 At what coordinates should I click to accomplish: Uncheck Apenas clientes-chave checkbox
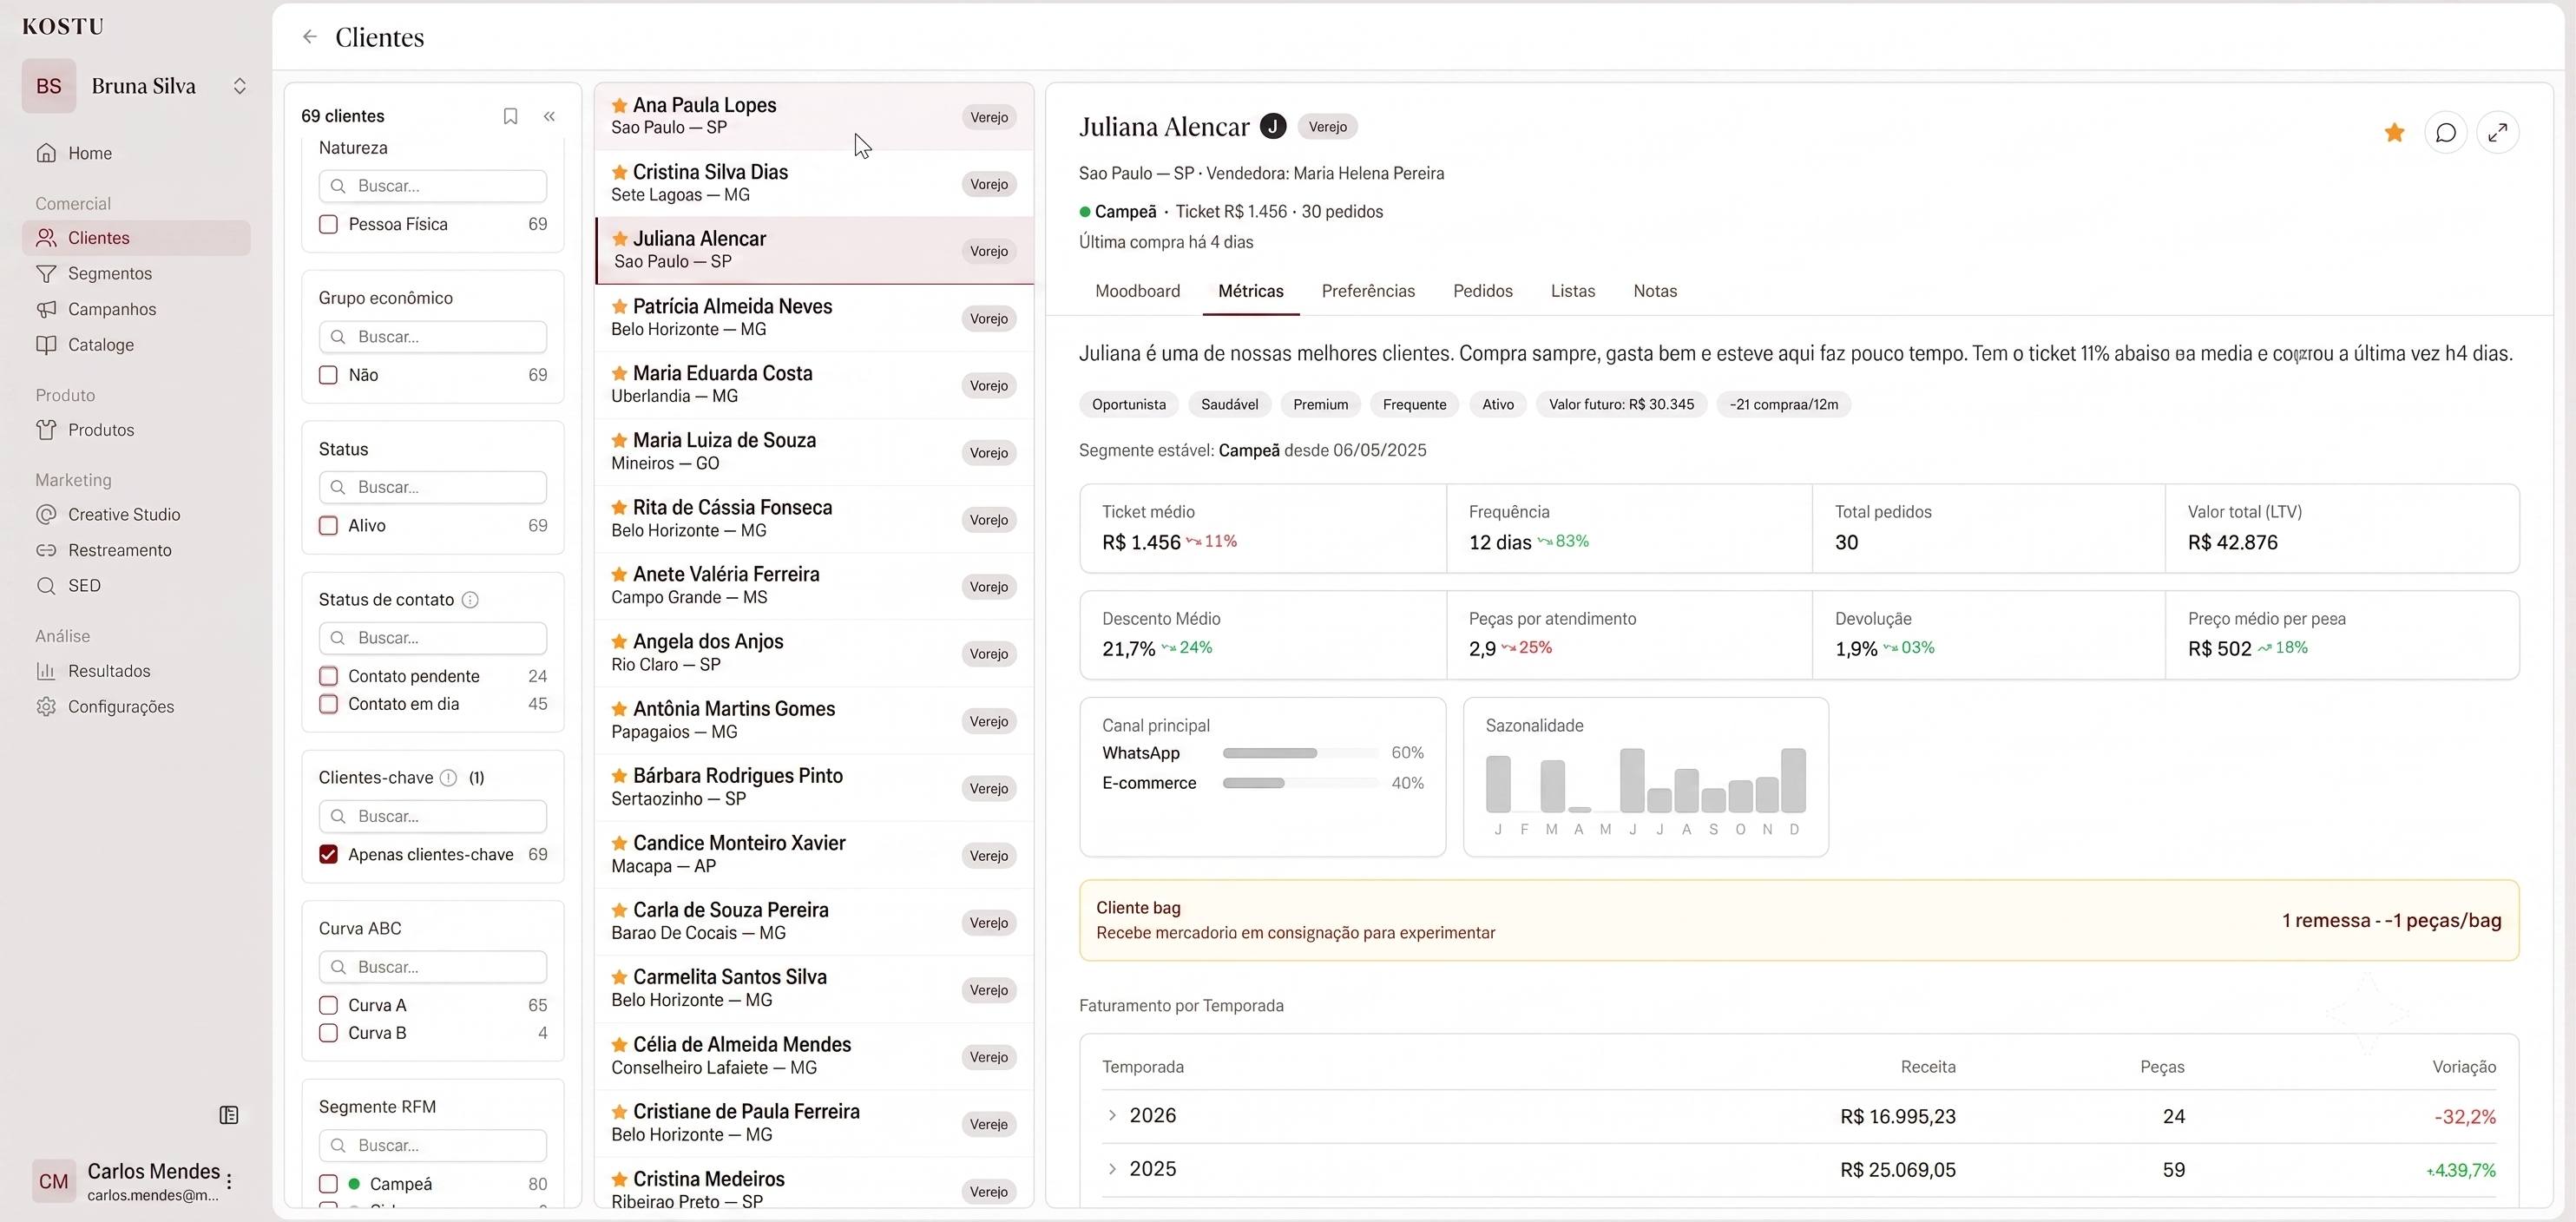pyautogui.click(x=328, y=854)
